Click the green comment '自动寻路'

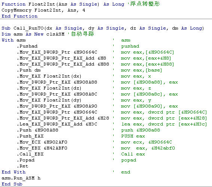coord(83,34)
